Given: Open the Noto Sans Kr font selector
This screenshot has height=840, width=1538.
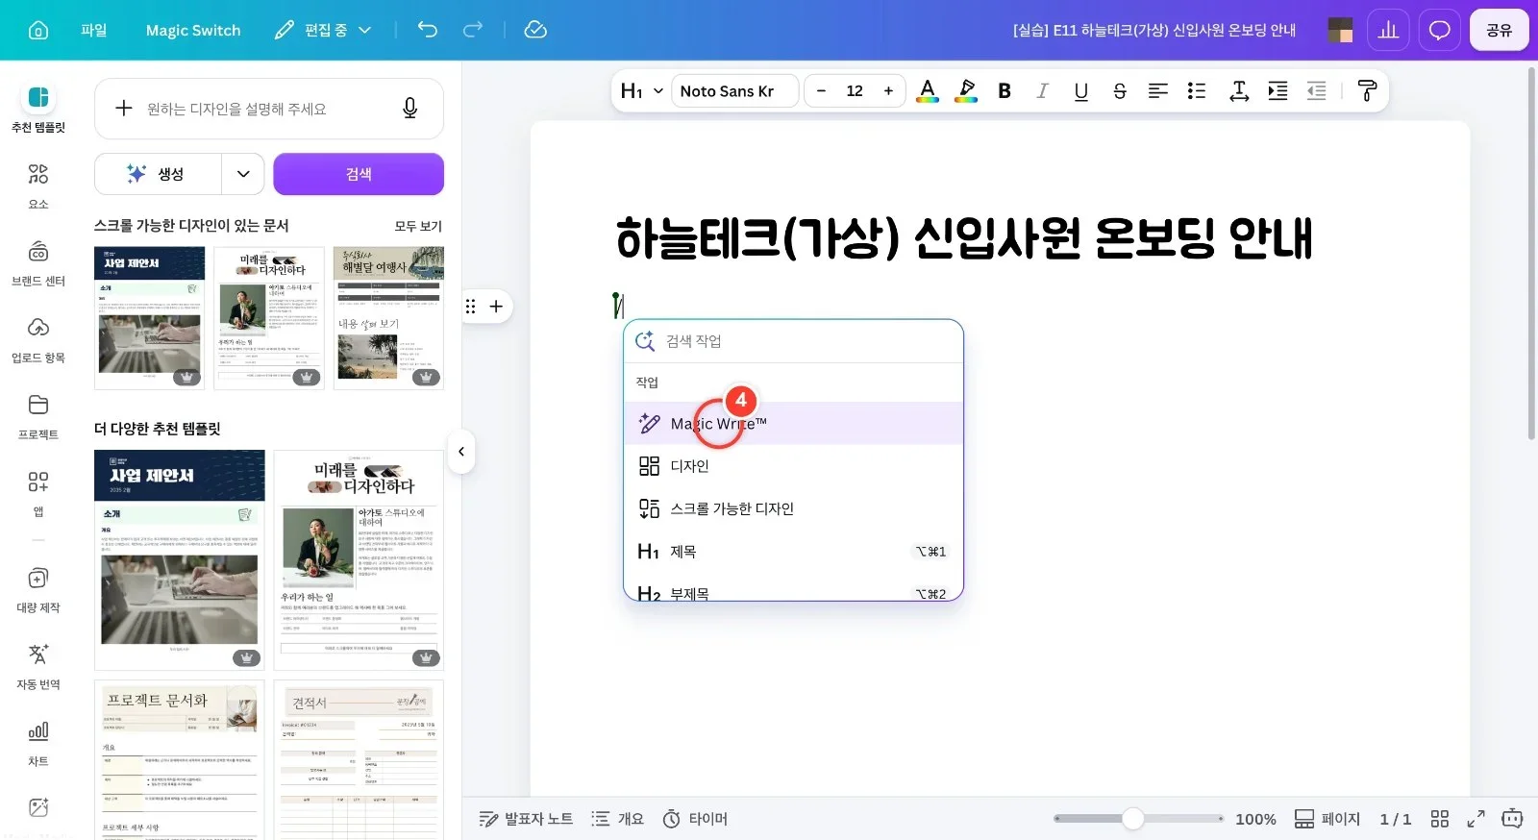Looking at the screenshot, I should 734,90.
